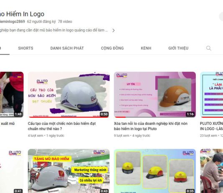Play the 0:41 Pluto video thumbnail
The image size is (223, 193).
tap(12, 171)
